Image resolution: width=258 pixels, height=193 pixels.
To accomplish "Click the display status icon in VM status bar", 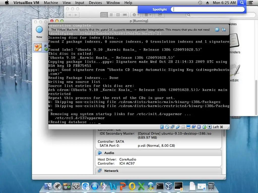I will point(188,127).
